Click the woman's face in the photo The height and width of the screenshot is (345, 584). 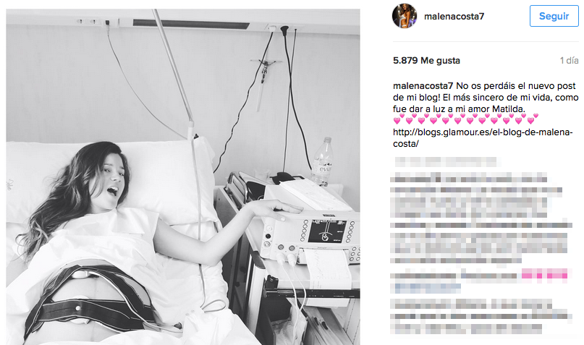(112, 180)
